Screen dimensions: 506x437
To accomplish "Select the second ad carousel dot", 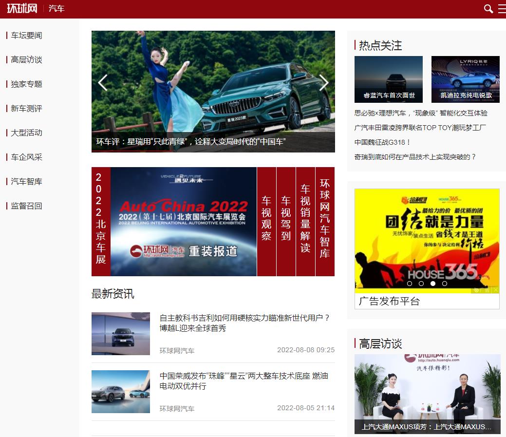I will pyautogui.click(x=421, y=284).
